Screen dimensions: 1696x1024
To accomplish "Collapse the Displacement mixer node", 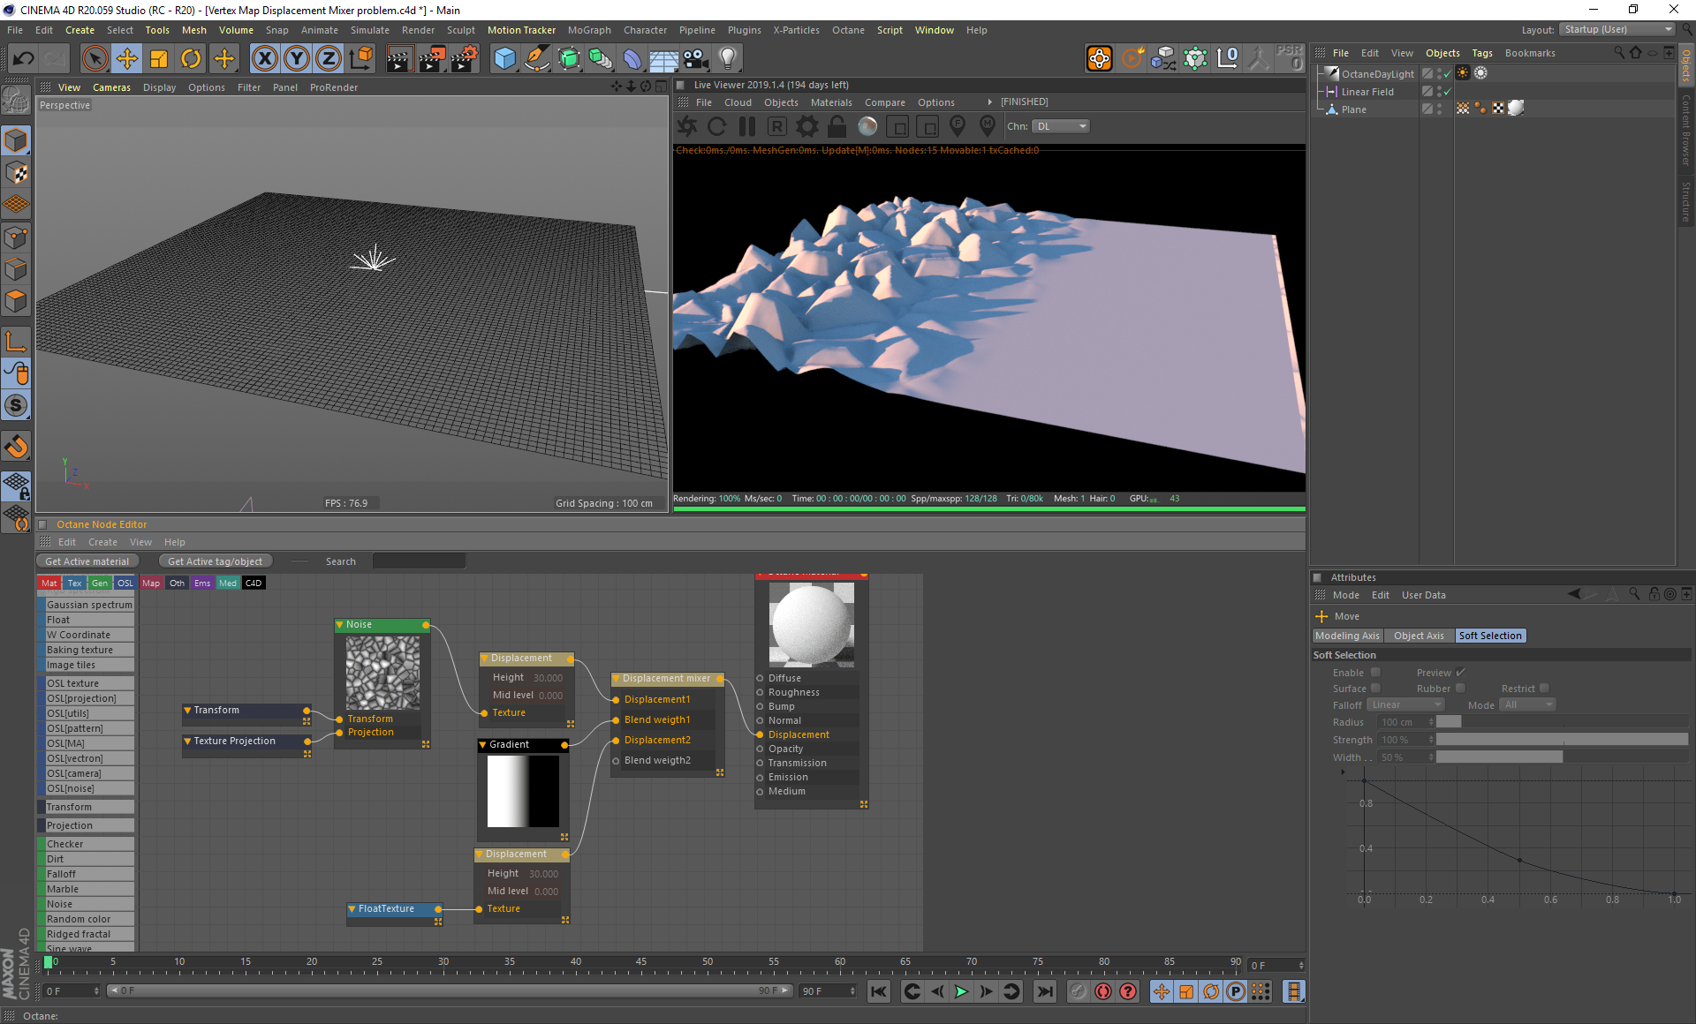I will click(x=617, y=679).
